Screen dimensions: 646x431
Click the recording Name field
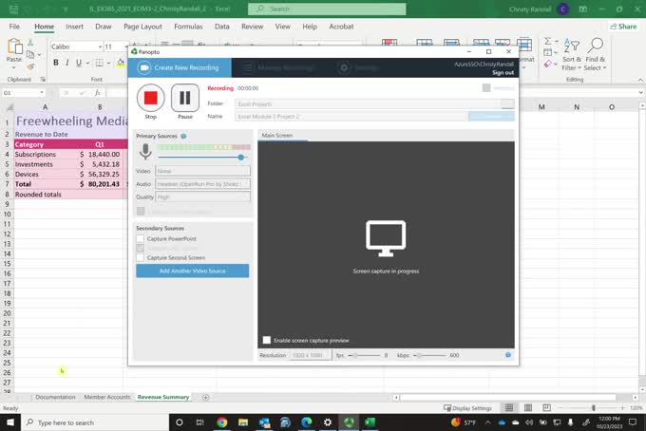[x=351, y=117]
